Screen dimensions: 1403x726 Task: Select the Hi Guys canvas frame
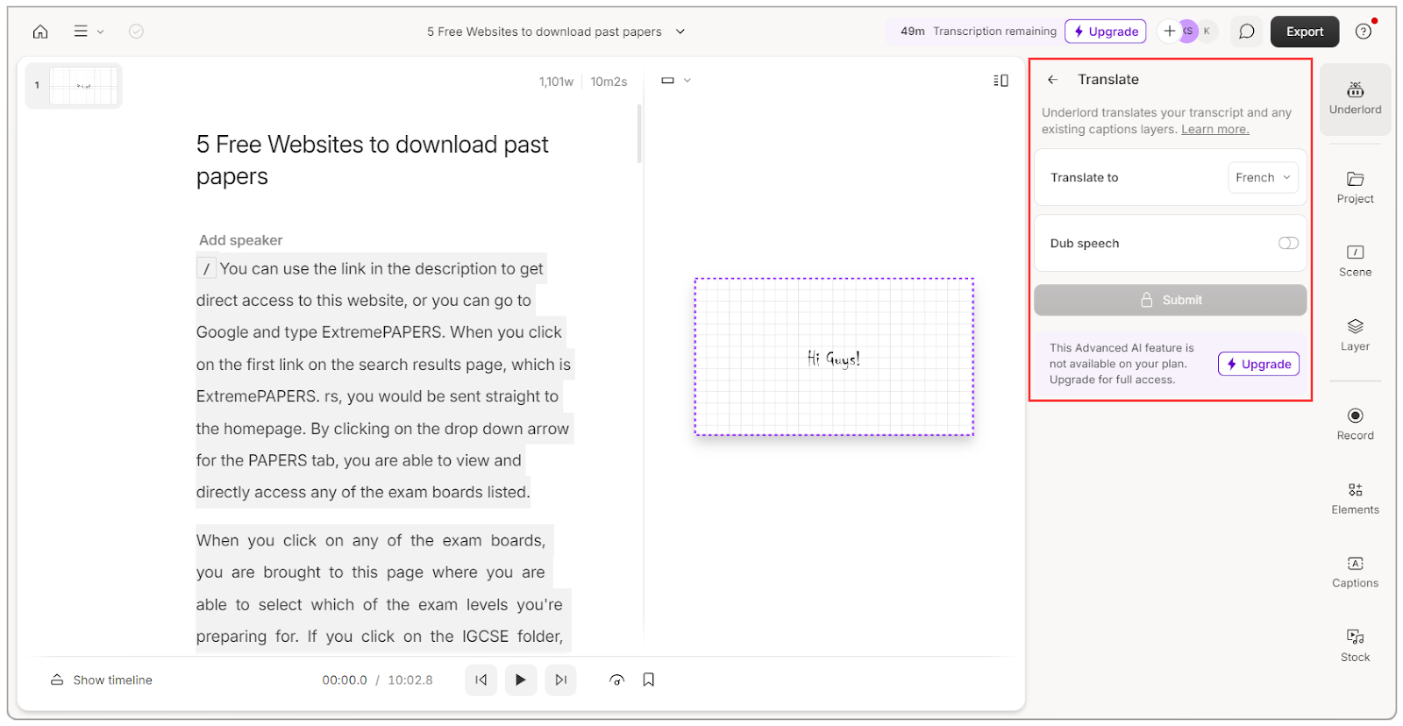(x=834, y=357)
